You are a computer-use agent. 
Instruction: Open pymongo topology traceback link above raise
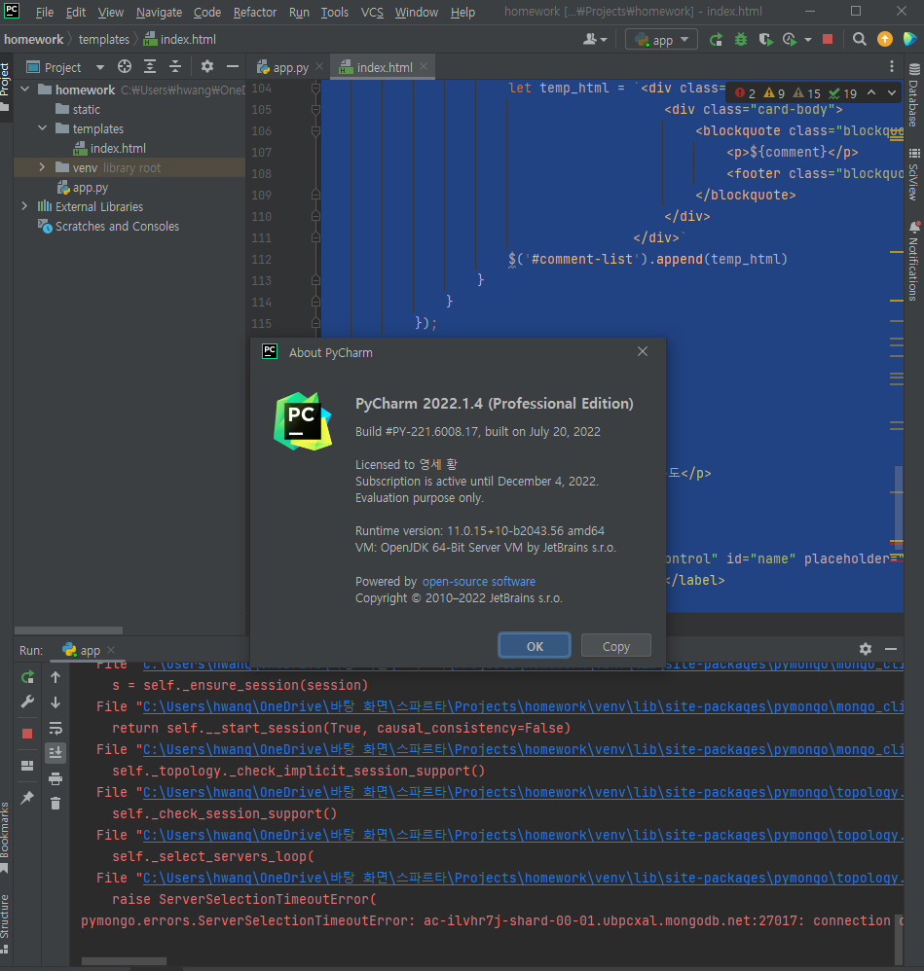coord(524,878)
